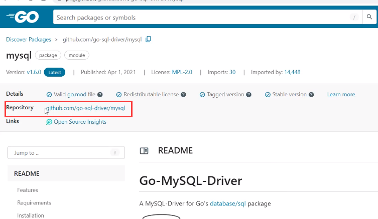Click the check icon for Redistributable license

(x=119, y=95)
